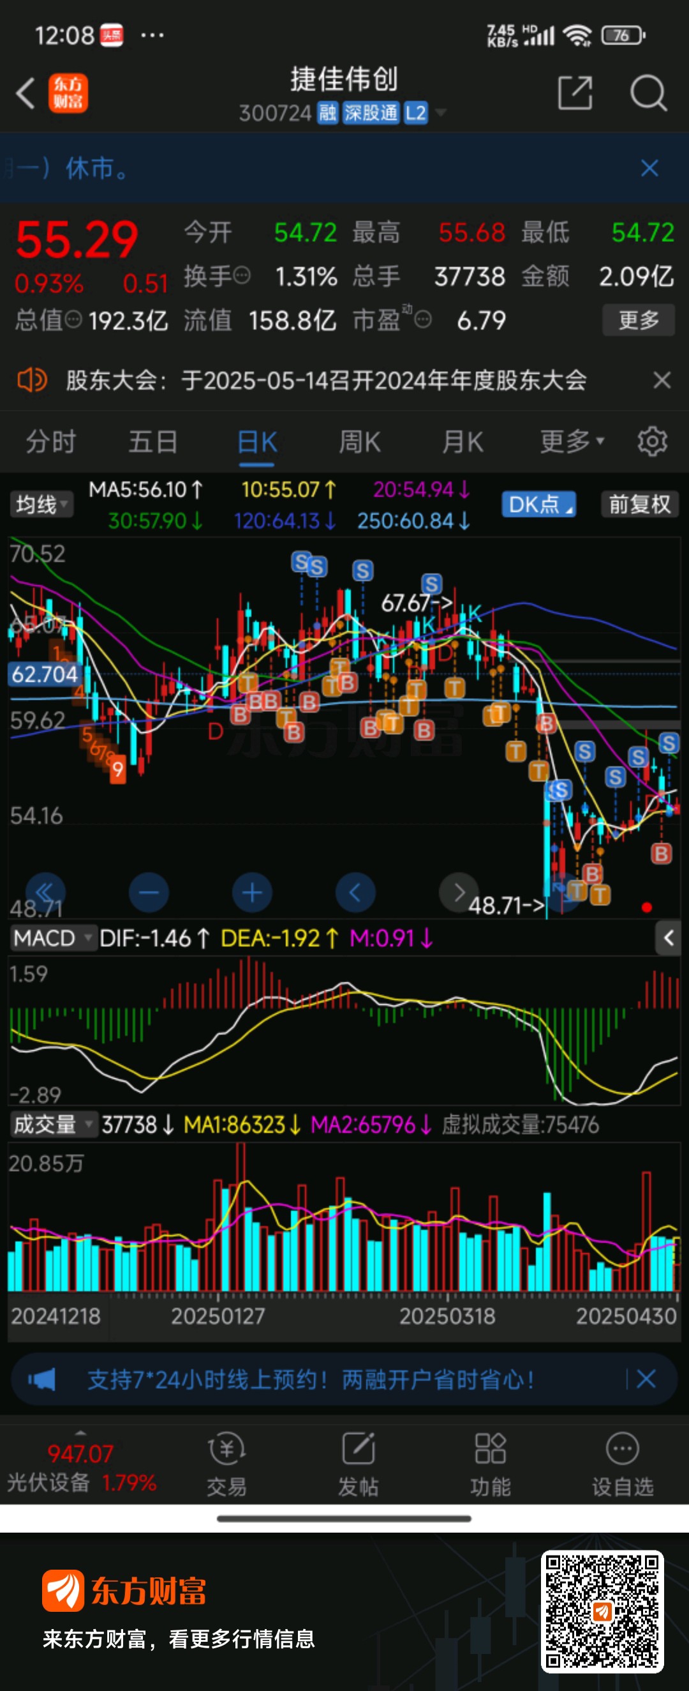Close the market-closed notice banner
This screenshot has width=689, height=1691.
649,168
